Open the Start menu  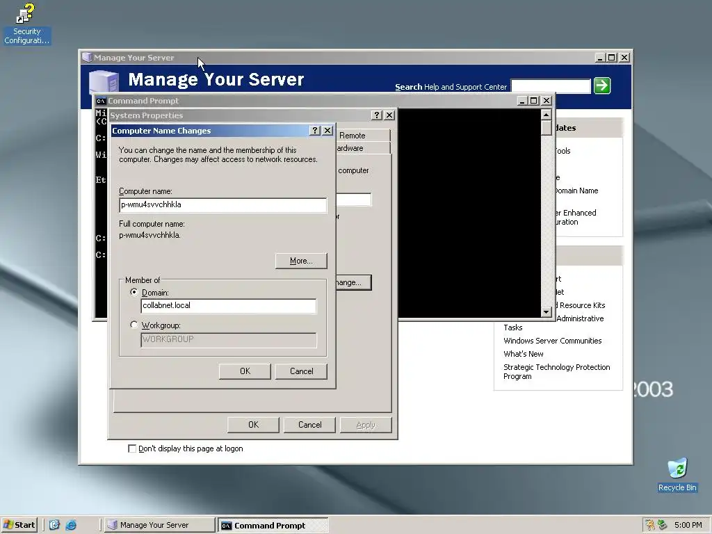pyautogui.click(x=19, y=525)
